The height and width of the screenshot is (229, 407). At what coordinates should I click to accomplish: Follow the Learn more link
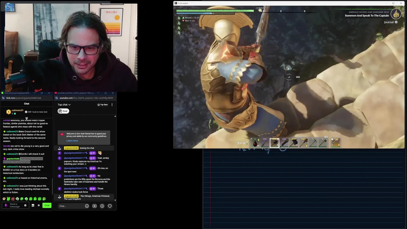[x=72, y=141]
